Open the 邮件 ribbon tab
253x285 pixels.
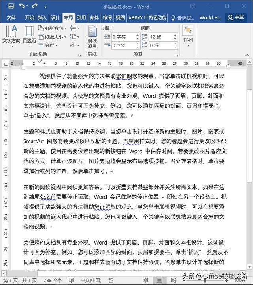click(x=94, y=18)
